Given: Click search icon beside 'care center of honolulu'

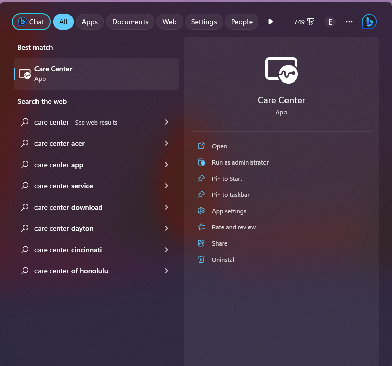Looking at the screenshot, I should click(25, 271).
